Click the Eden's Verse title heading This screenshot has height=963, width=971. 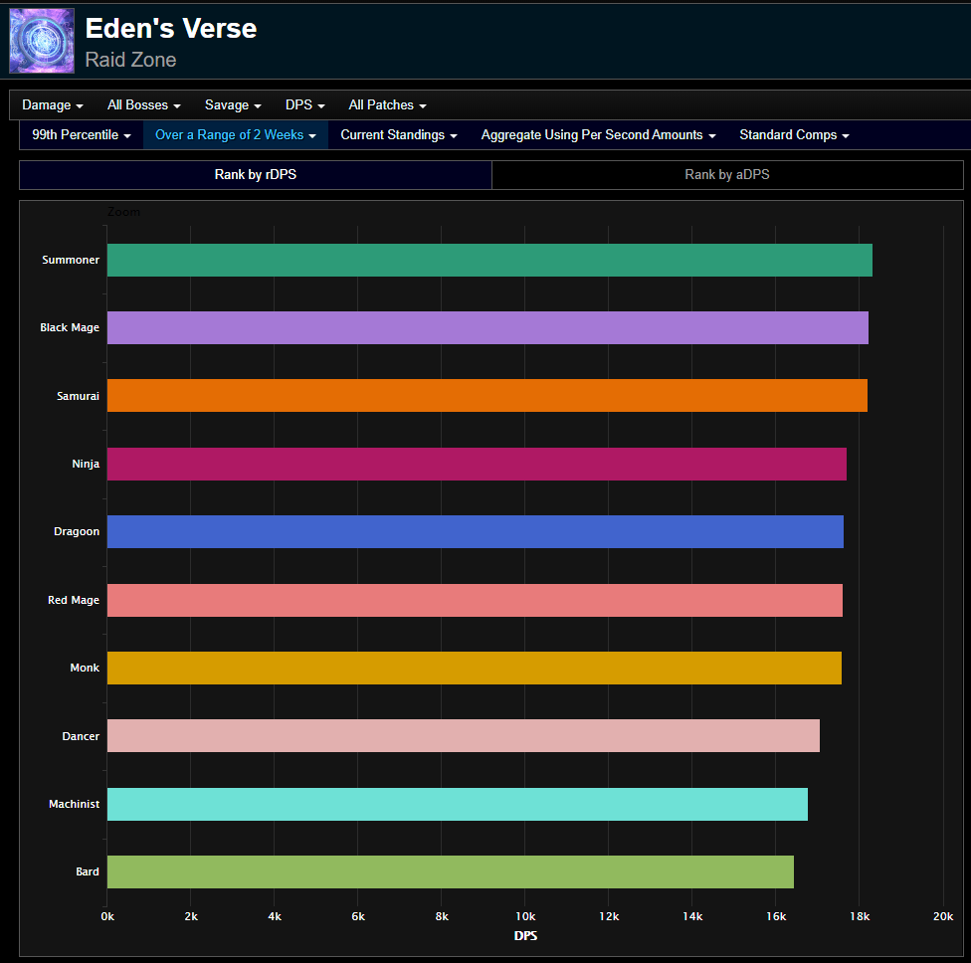[x=171, y=29]
